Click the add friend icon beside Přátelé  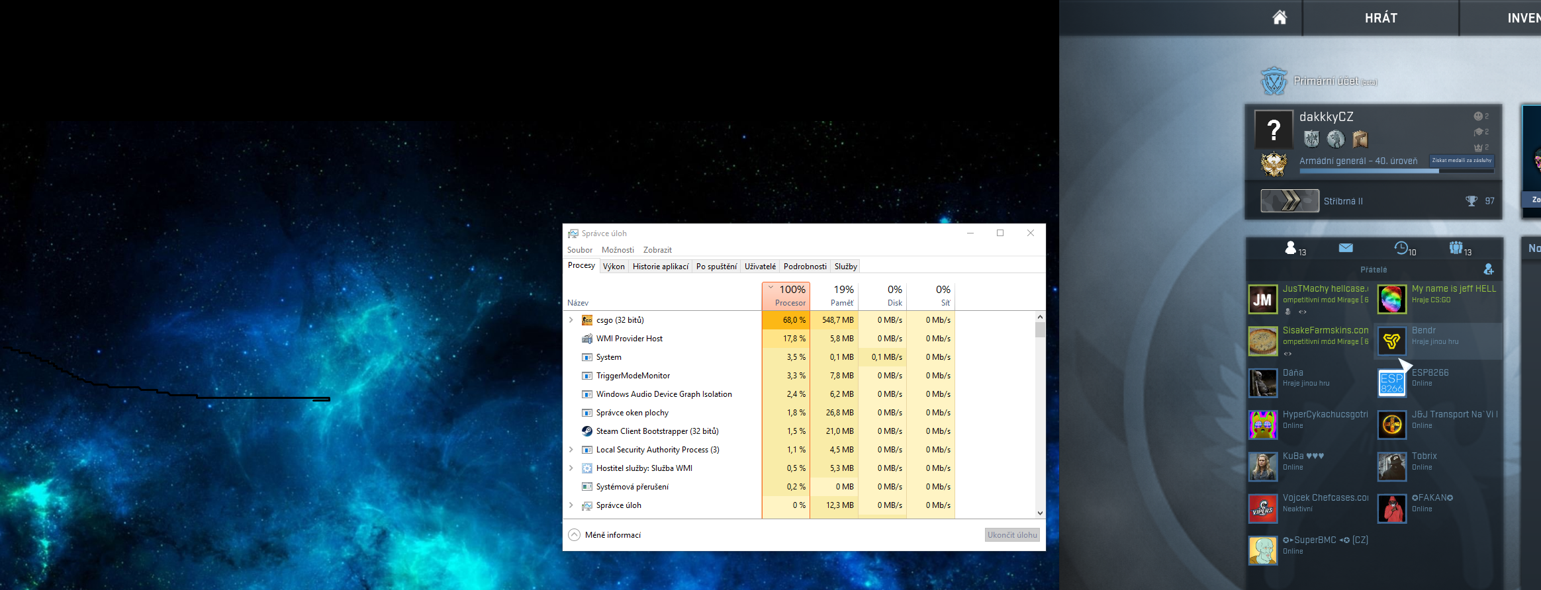click(x=1489, y=269)
